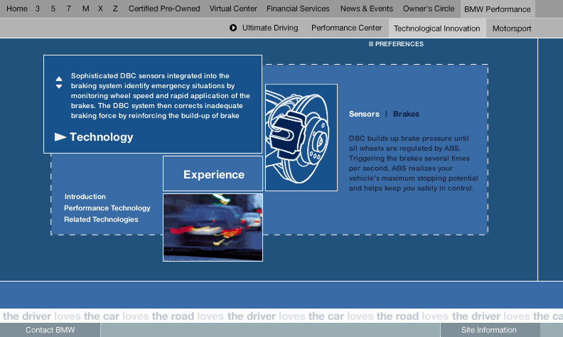Viewport: 563px width, 337px height.
Task: Click the down arrow beside DBC text
Action: pos(59,86)
